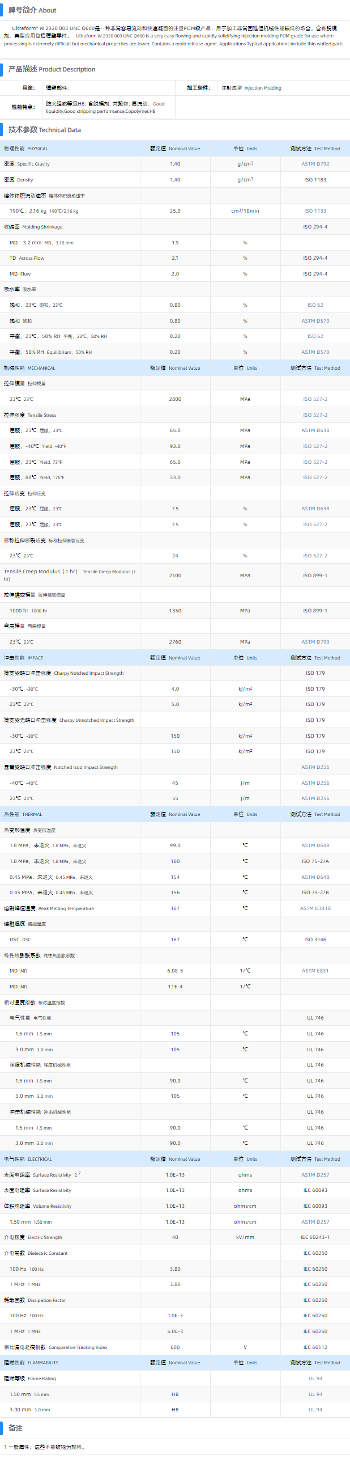Click the 1350 value in 1000 hr row

point(175,611)
